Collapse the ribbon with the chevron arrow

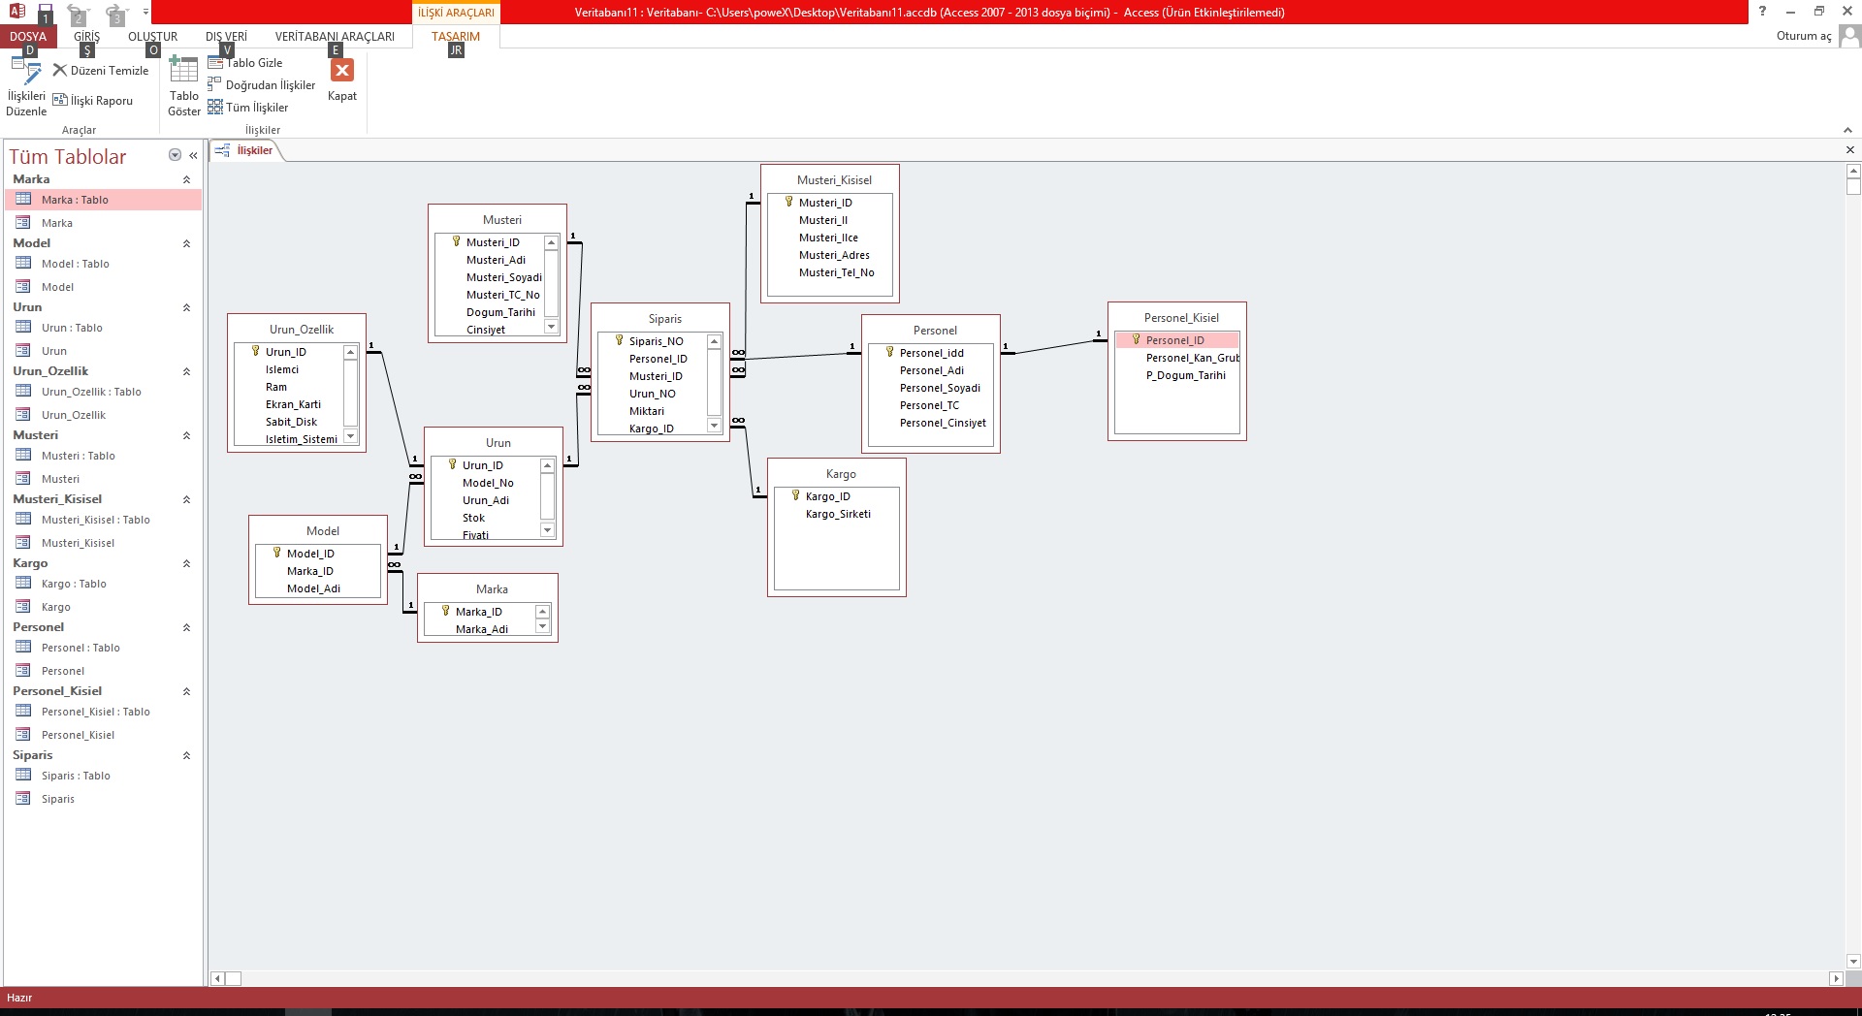pos(1846,130)
